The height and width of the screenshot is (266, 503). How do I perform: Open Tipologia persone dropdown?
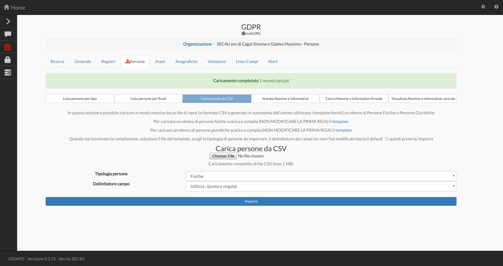pos(321,176)
